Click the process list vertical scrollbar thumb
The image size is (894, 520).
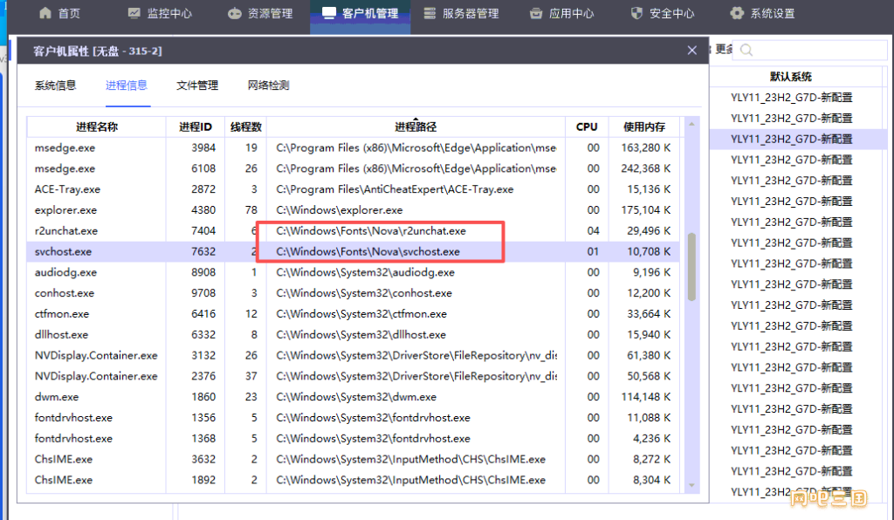pos(691,266)
